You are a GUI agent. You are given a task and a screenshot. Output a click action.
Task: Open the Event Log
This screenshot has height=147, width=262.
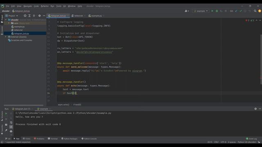click(251, 139)
